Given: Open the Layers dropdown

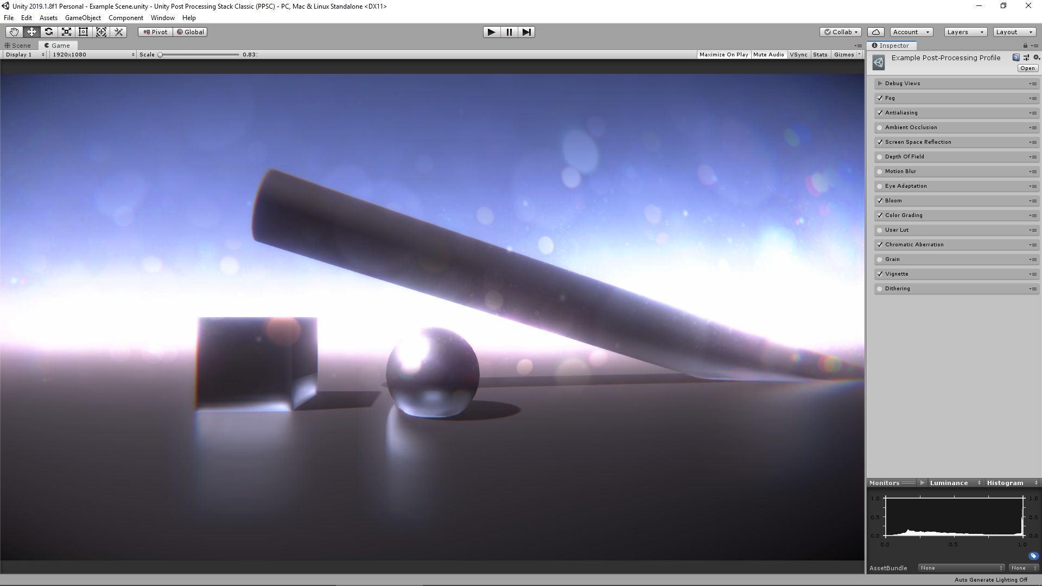Looking at the screenshot, I should coord(965,32).
